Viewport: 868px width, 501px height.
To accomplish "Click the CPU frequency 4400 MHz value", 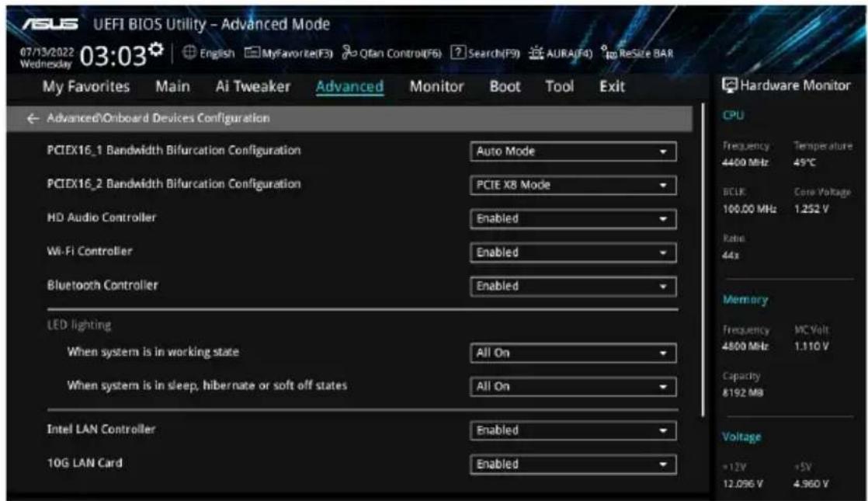I will [745, 163].
